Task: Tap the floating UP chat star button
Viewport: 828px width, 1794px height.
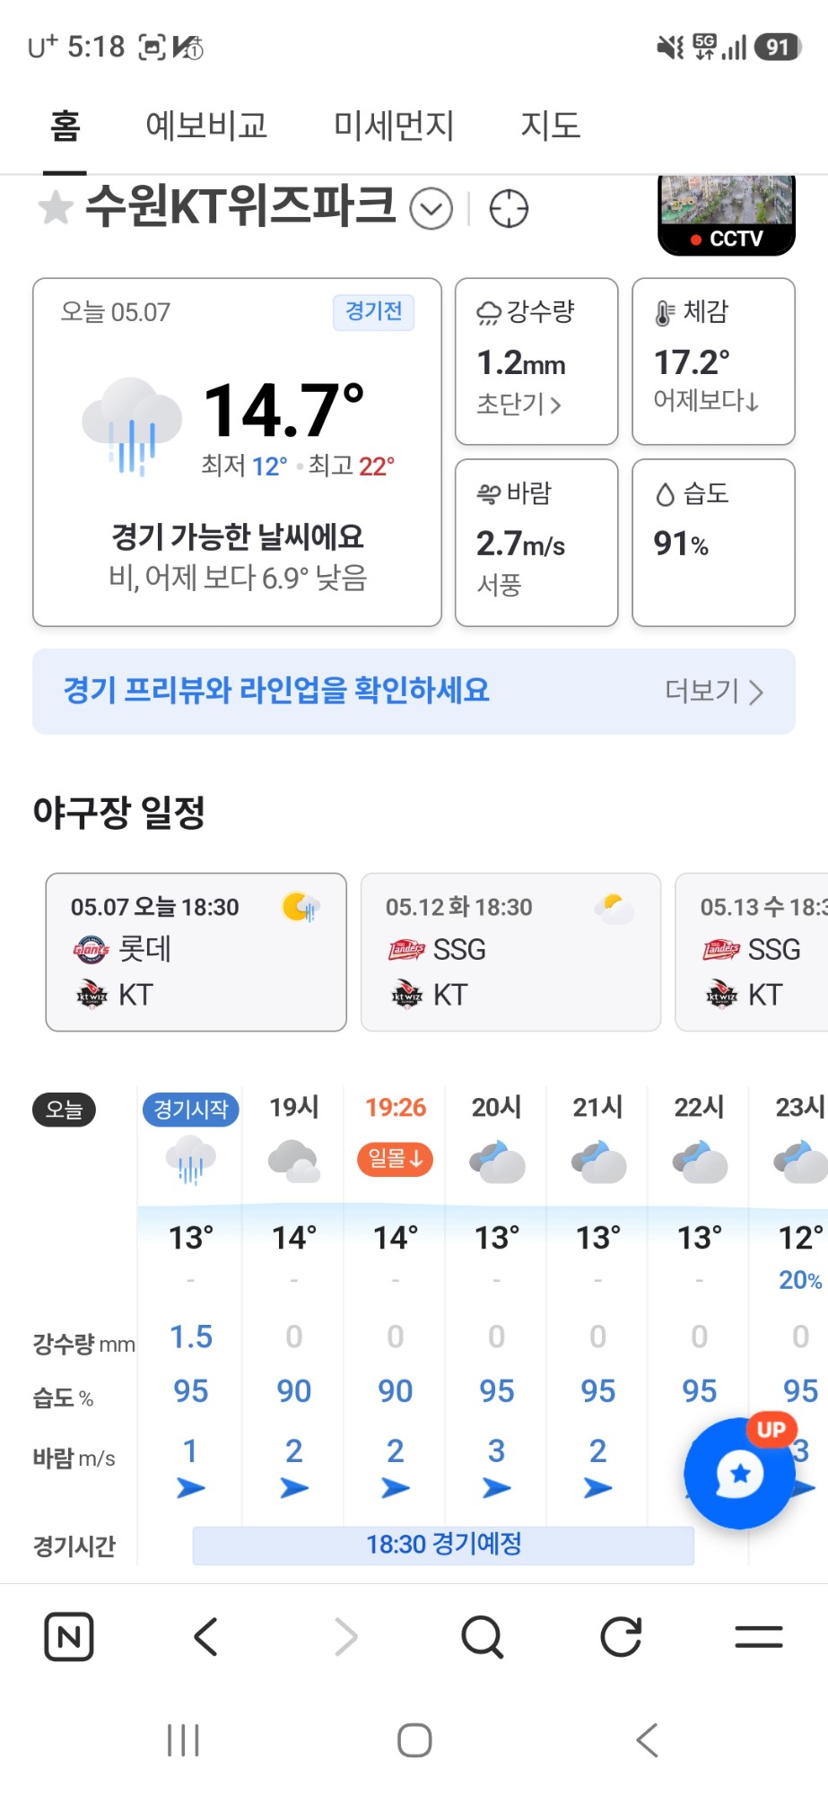Action: [740, 1473]
